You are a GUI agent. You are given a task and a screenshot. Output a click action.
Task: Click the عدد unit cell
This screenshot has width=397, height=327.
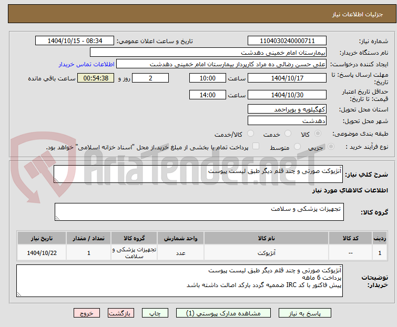point(180,253)
